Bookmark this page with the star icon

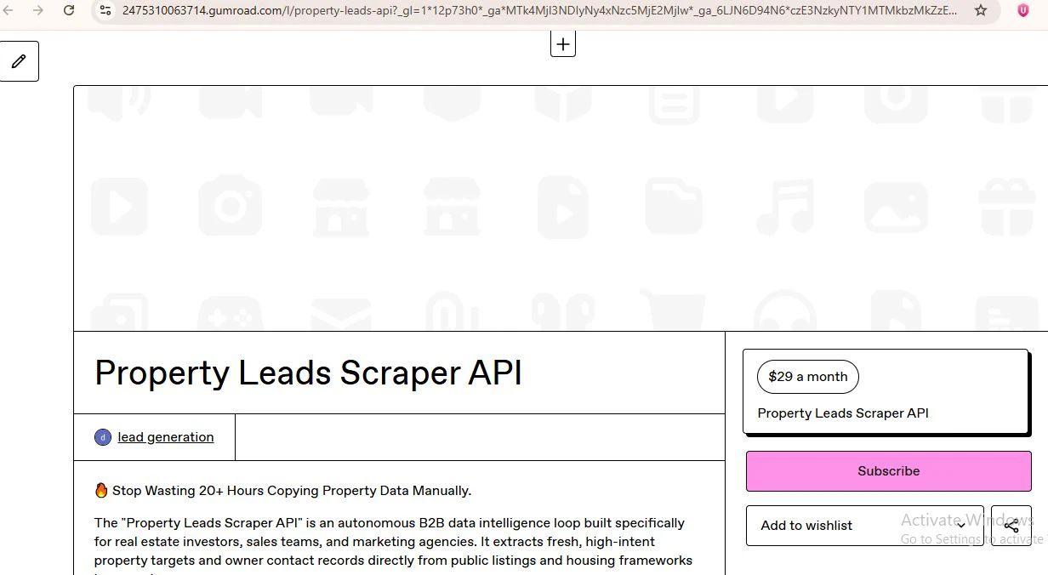[981, 11]
